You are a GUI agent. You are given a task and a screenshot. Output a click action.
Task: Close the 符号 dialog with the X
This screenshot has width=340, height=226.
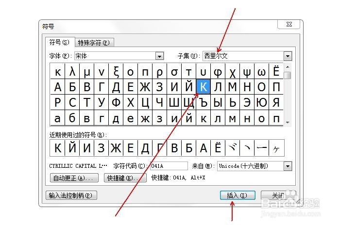[289, 24]
